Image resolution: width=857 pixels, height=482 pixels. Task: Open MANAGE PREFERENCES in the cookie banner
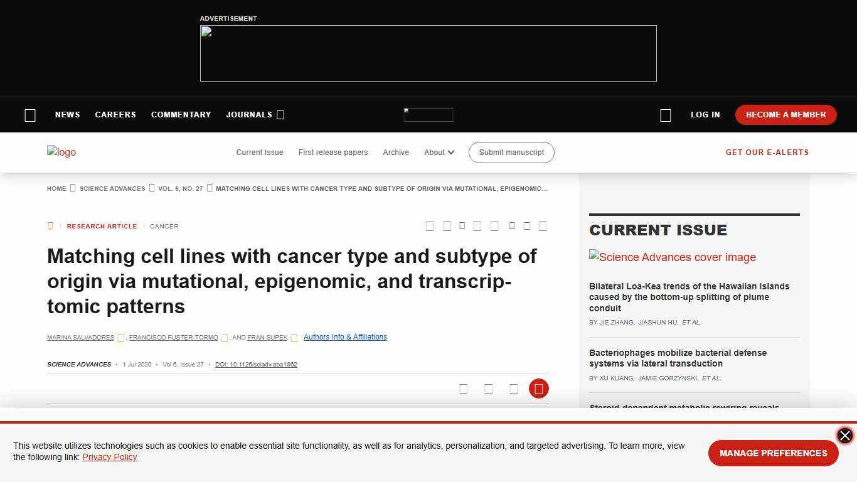pyautogui.click(x=773, y=453)
